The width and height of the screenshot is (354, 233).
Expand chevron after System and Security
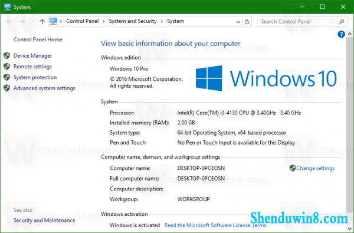162,21
